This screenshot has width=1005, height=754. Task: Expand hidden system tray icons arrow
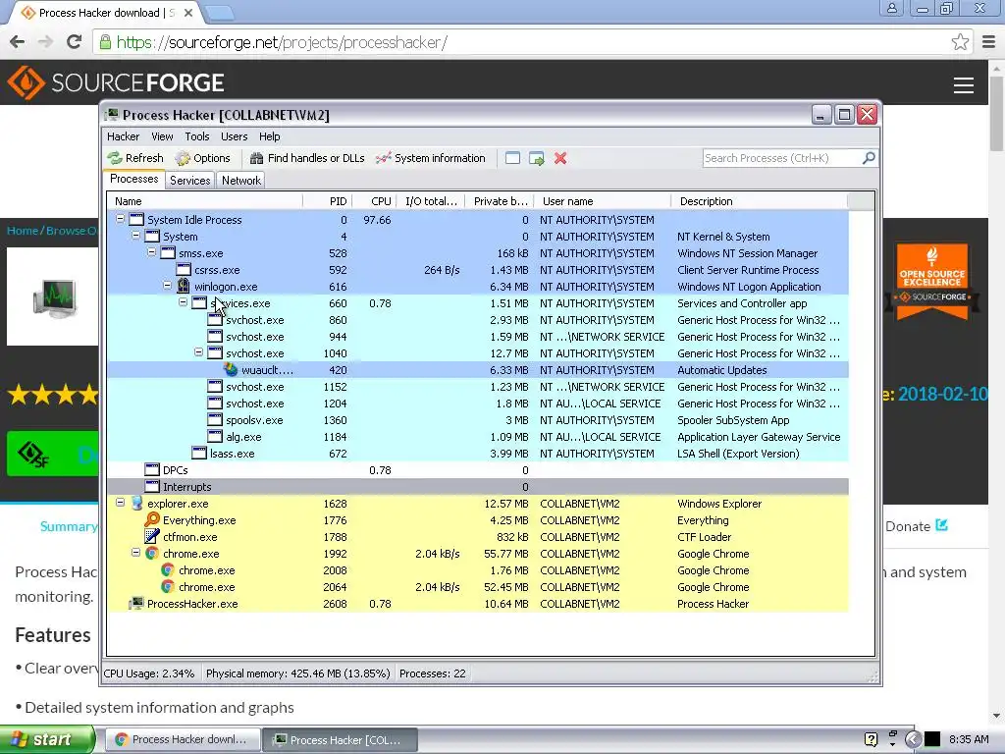click(914, 739)
